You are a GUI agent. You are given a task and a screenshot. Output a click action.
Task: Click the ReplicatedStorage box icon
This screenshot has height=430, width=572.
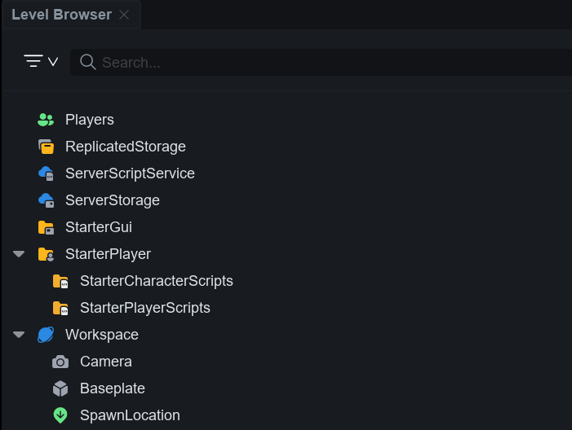tap(46, 147)
